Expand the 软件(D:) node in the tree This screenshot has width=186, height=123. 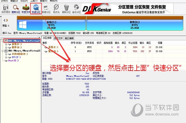tap(6, 48)
